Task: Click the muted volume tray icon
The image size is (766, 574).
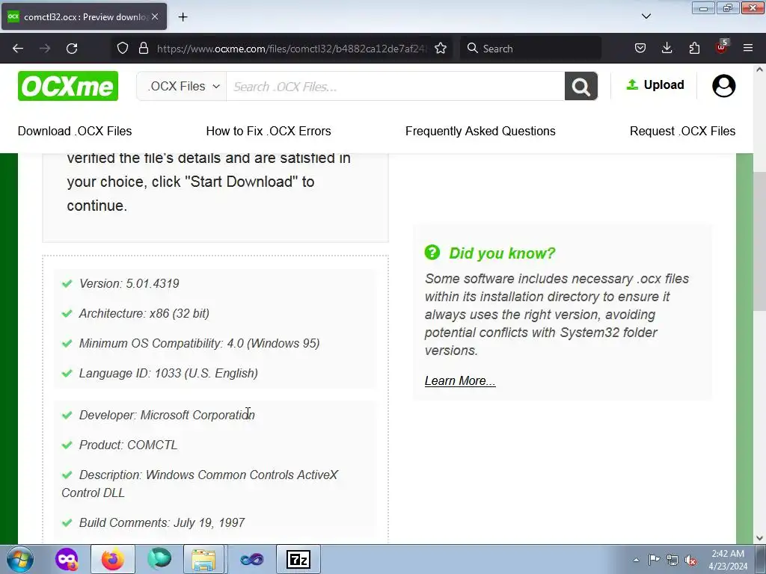Action: 690,560
